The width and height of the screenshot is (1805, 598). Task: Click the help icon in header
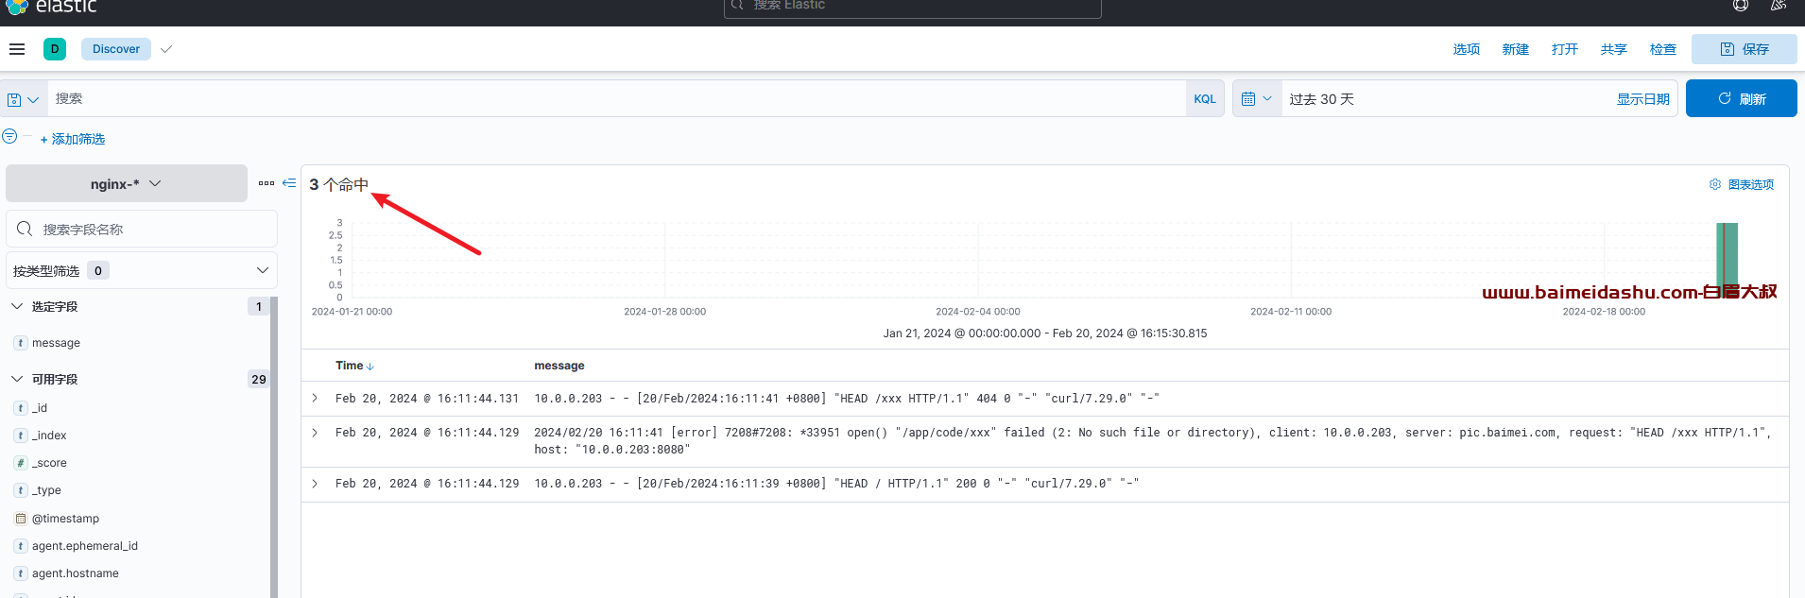[x=1741, y=6]
